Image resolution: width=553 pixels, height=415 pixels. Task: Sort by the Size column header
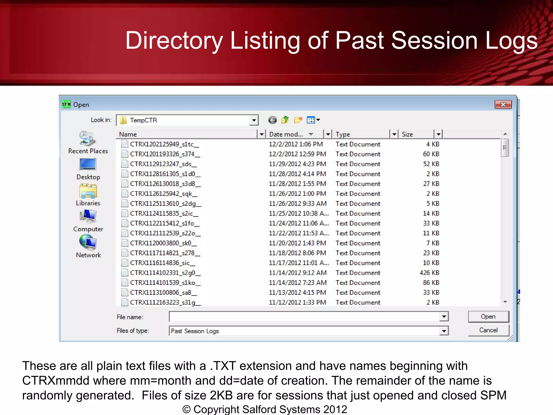click(x=417, y=134)
